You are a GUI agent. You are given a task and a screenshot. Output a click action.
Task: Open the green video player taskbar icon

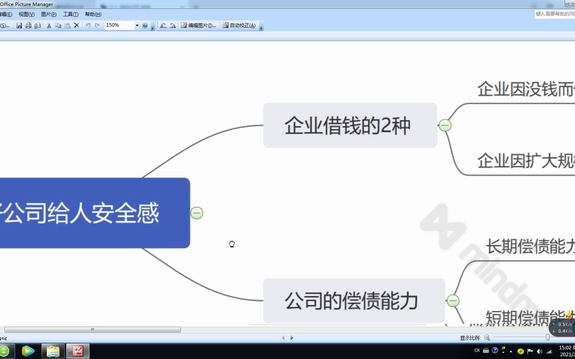click(28, 351)
